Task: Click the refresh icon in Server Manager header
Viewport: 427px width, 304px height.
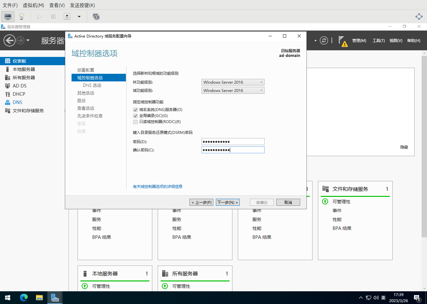Action: coord(324,40)
